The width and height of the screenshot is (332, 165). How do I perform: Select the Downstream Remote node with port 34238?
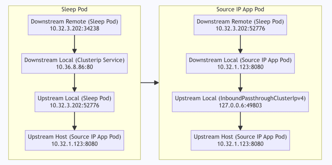pos(75,25)
